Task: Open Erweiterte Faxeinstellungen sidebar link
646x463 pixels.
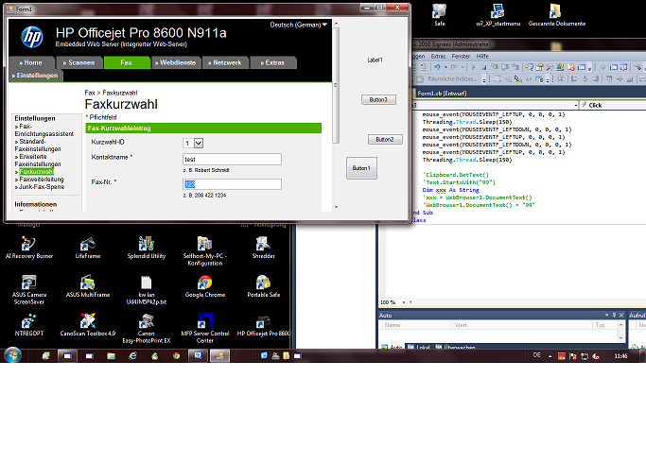Action: [38, 160]
